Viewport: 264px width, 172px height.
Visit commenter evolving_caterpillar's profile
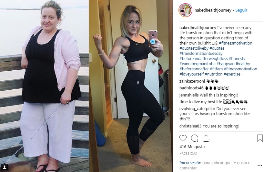click(x=197, y=109)
